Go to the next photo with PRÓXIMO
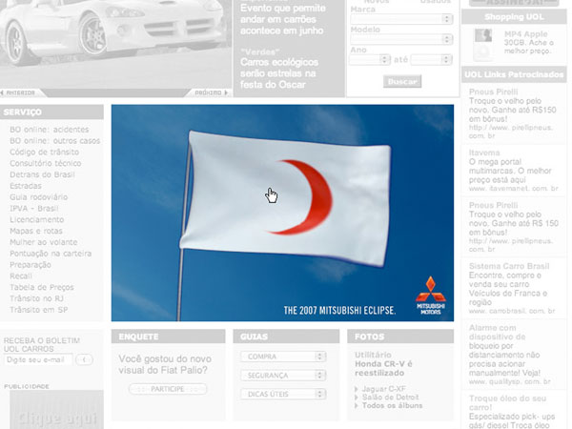 211,92
